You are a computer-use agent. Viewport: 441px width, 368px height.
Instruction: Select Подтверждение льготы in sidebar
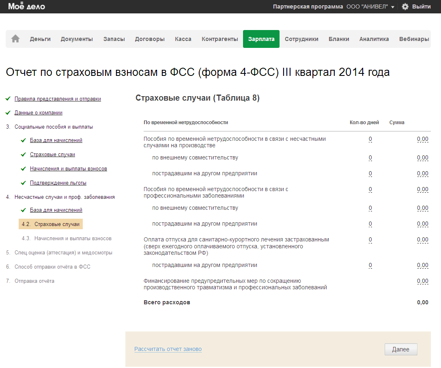click(58, 183)
